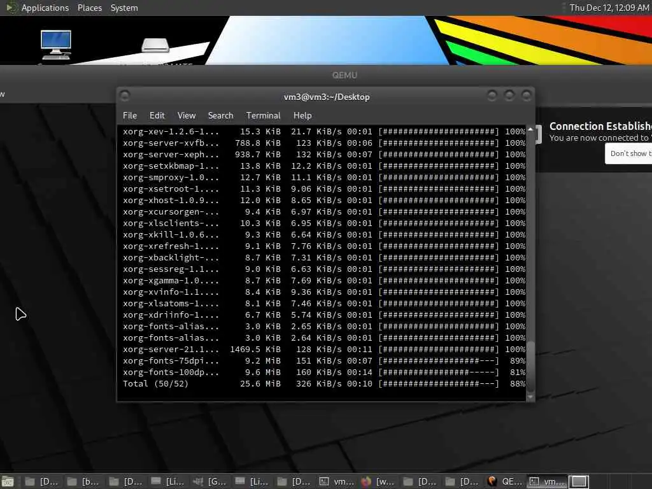Click the clock showing Thu Dec 12
This screenshot has width=652, height=489.
click(x=609, y=8)
